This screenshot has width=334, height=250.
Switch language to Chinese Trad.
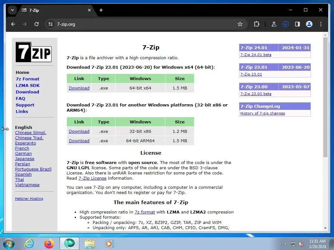click(x=29, y=138)
